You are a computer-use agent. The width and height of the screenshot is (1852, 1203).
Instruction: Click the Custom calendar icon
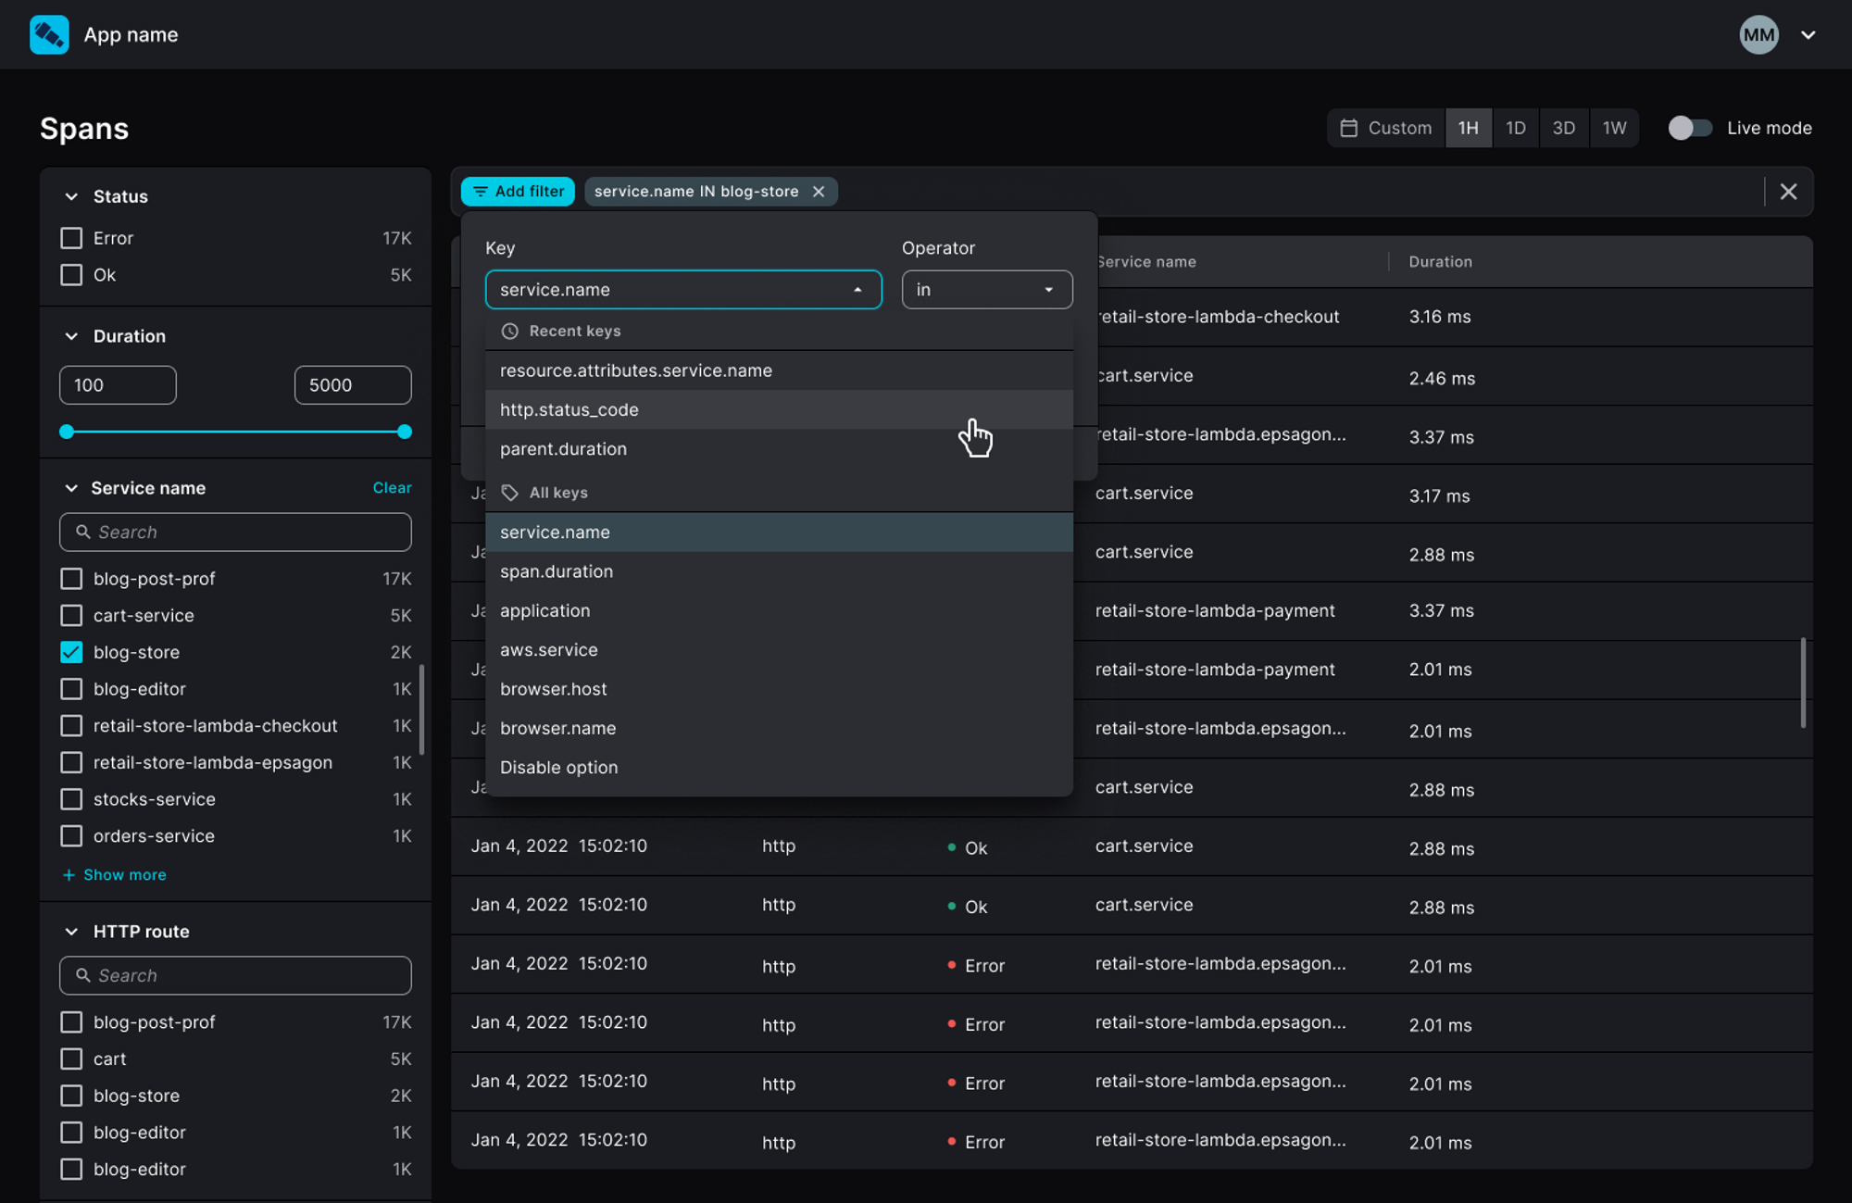point(1349,128)
